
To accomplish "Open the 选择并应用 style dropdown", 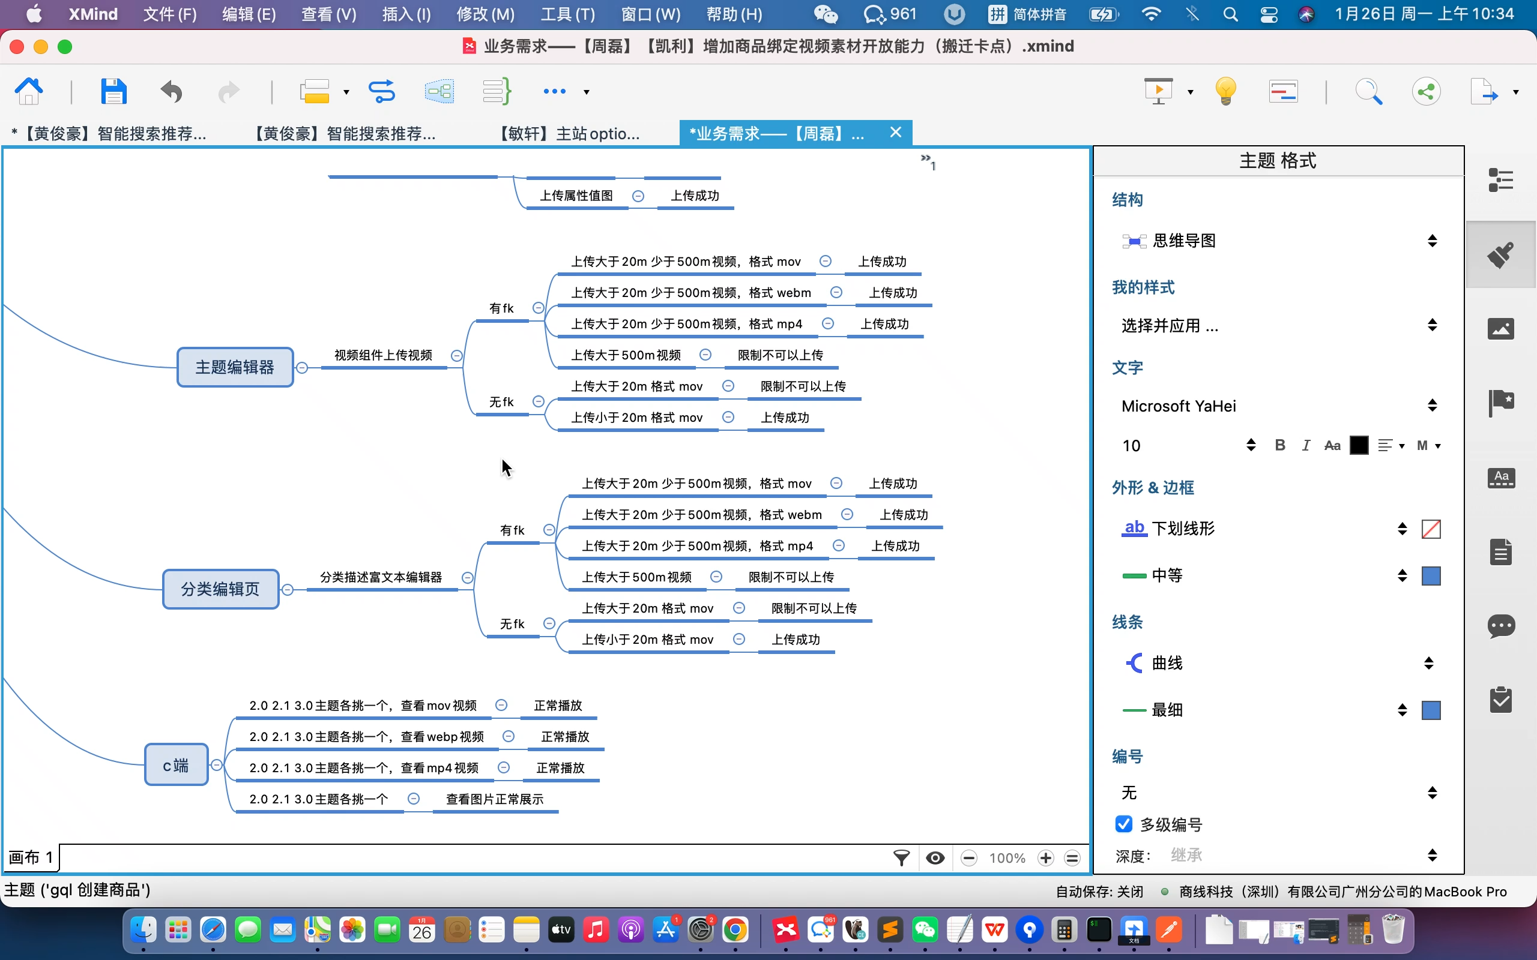I will click(1279, 325).
